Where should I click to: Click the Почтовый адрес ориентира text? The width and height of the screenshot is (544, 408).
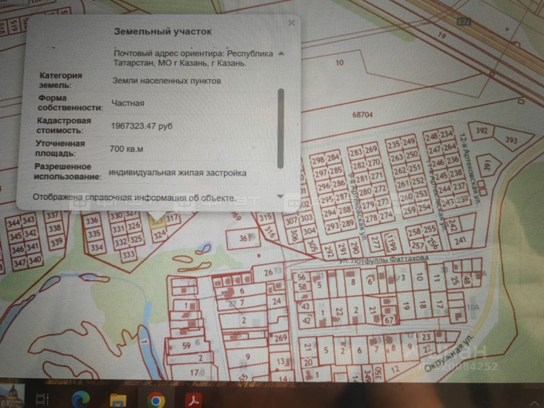click(x=194, y=58)
